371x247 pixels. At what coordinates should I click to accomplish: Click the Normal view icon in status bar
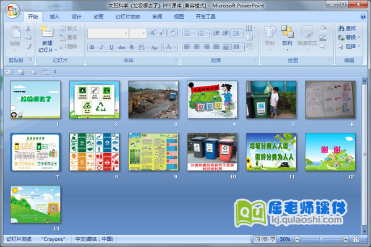click(257, 239)
